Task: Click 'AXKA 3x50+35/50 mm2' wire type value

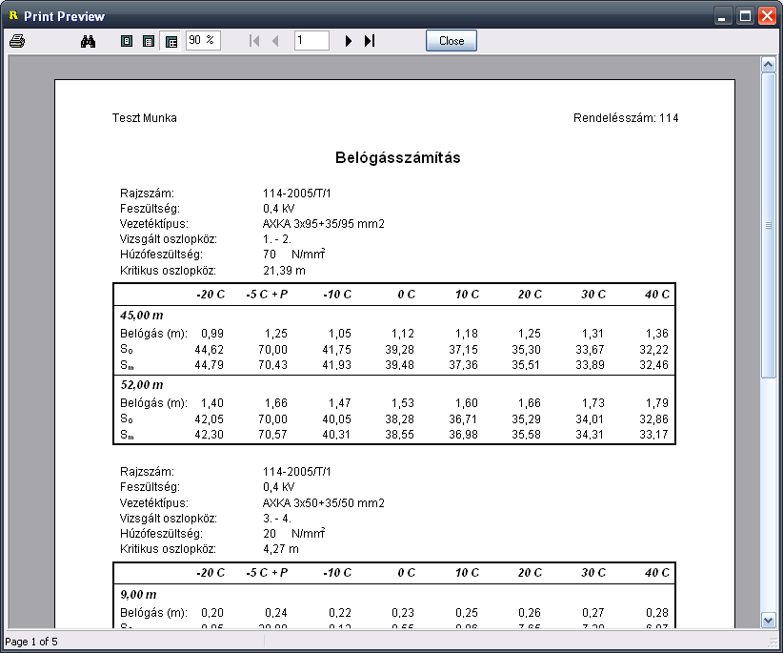Action: pyautogui.click(x=324, y=503)
